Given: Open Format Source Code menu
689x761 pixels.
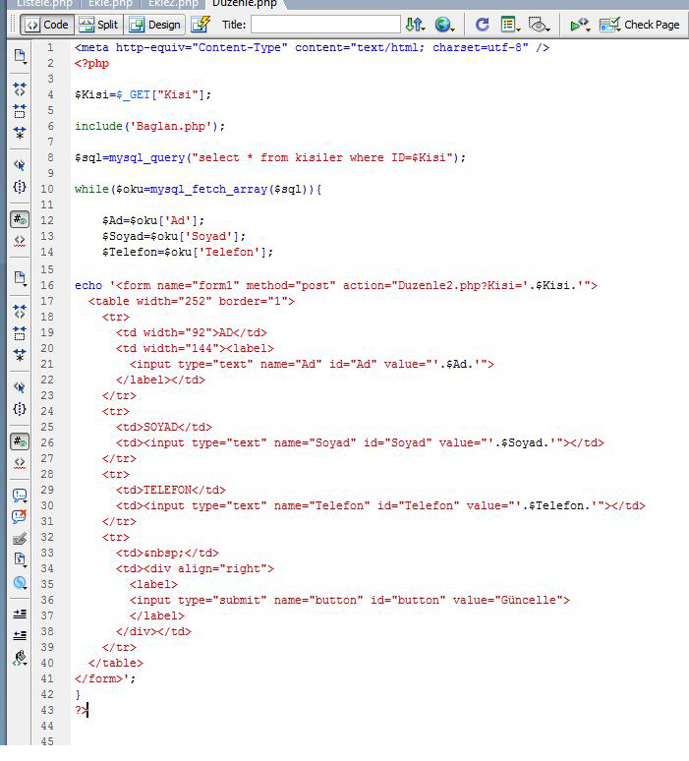Looking at the screenshot, I should pyautogui.click(x=20, y=658).
